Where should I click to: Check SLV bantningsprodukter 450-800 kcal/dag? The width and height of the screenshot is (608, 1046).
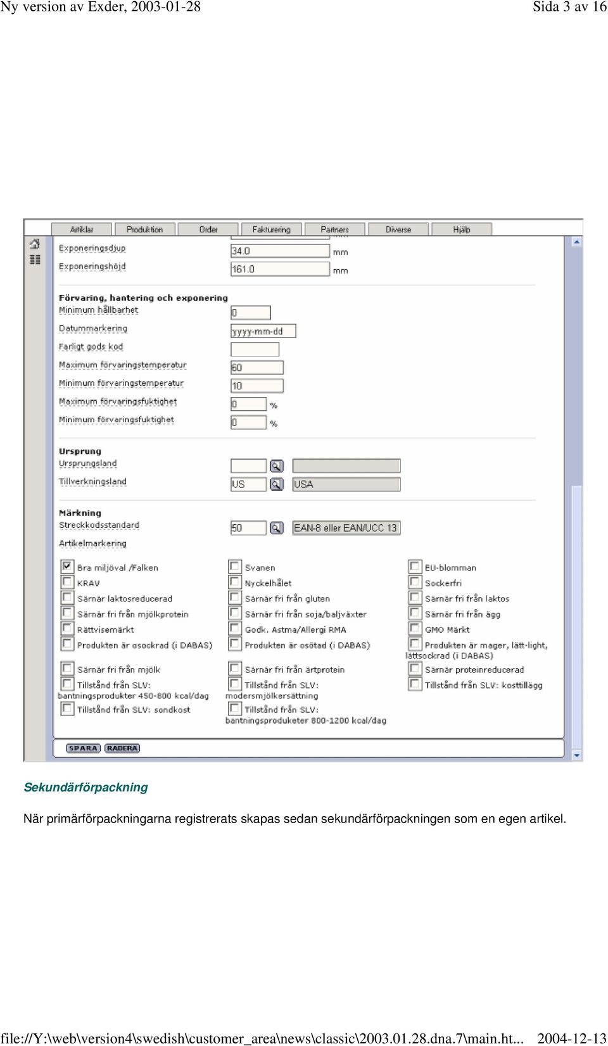(x=67, y=684)
